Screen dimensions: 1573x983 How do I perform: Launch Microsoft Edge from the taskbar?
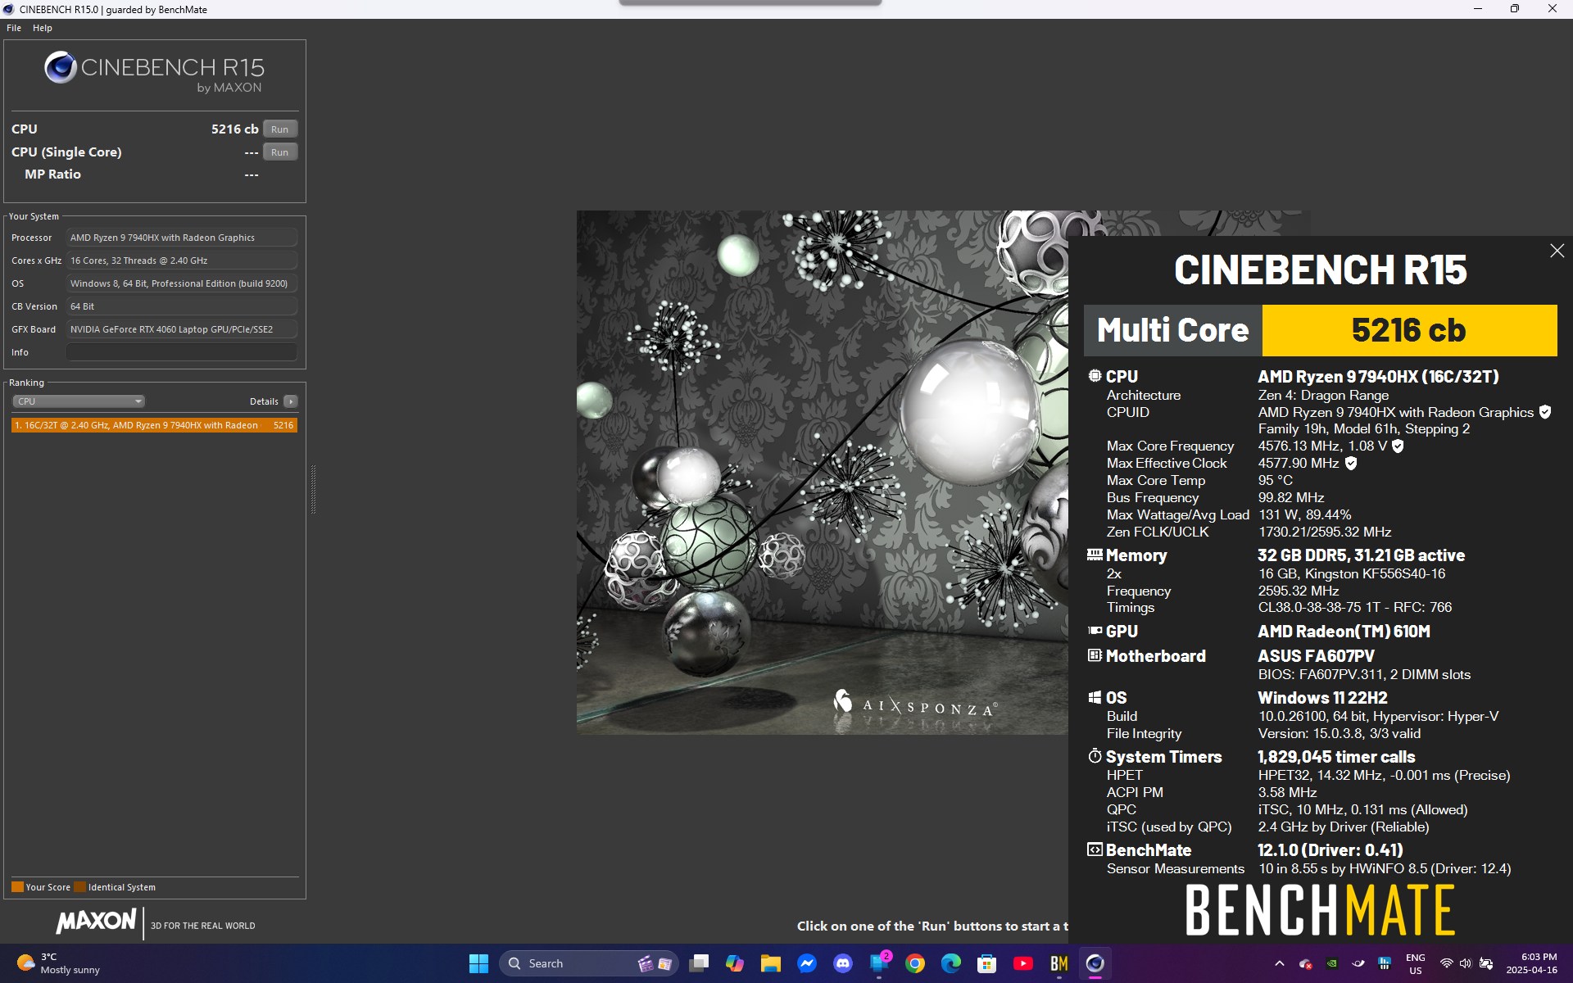951,963
